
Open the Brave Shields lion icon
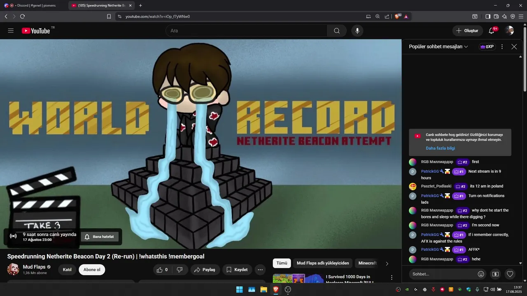point(398,16)
